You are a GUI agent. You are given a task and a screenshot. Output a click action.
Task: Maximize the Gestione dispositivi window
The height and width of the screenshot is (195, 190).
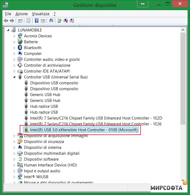coord(168,4)
